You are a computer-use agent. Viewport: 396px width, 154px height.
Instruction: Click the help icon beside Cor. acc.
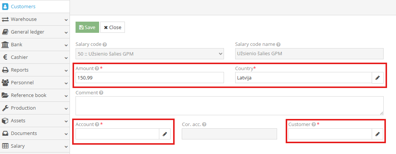click(x=204, y=124)
